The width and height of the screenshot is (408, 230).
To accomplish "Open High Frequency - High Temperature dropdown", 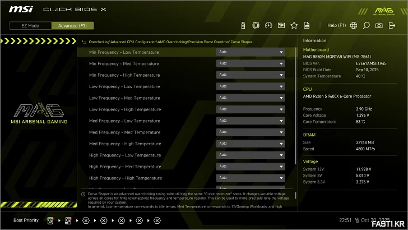I will coord(251,178).
